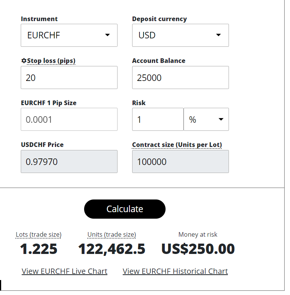Open the View EURCHF Live Chart link
Viewport: 290px width, 295px height.
[x=65, y=271]
